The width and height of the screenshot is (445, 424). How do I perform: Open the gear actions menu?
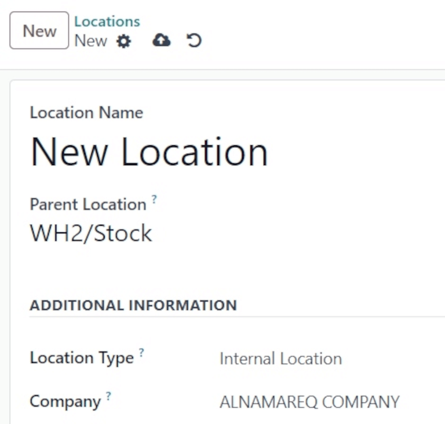pos(124,42)
